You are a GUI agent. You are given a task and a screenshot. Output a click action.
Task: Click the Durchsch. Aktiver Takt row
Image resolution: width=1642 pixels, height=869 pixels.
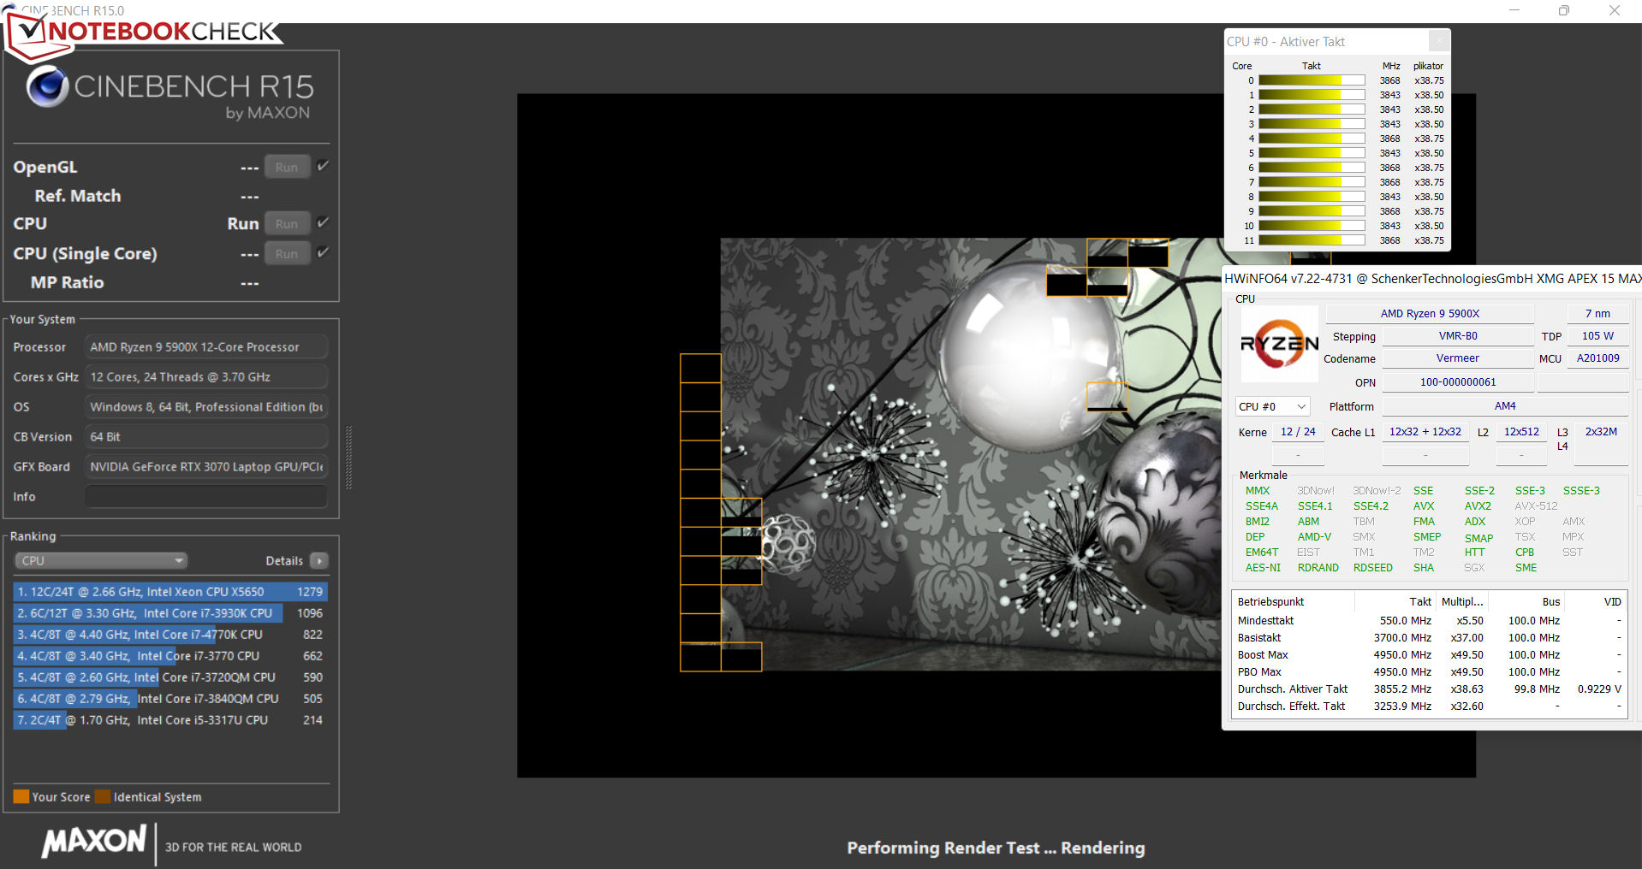tap(1429, 689)
